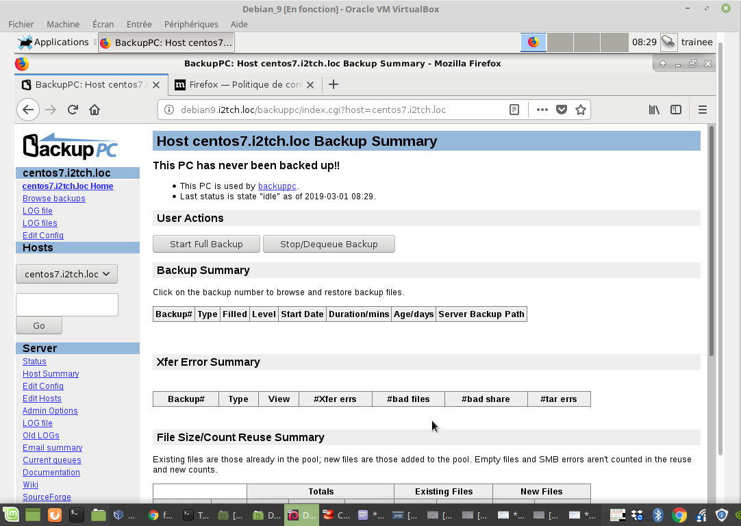
Task: Open page actions three-dot menu
Action: click(x=542, y=110)
